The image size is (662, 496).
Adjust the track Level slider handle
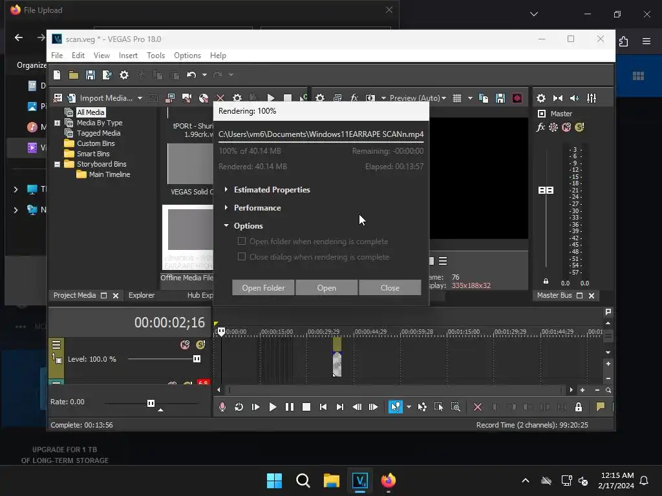point(197,359)
